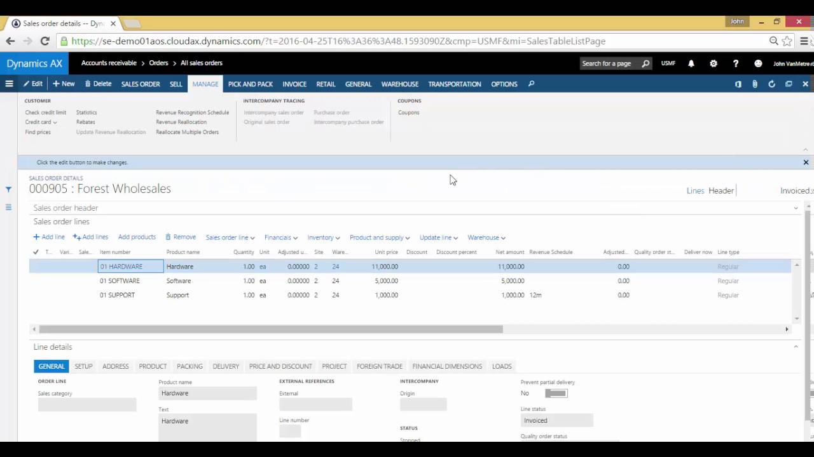This screenshot has height=457, width=814.
Task: Click the Dynamics AX home logo
Action: click(x=34, y=63)
